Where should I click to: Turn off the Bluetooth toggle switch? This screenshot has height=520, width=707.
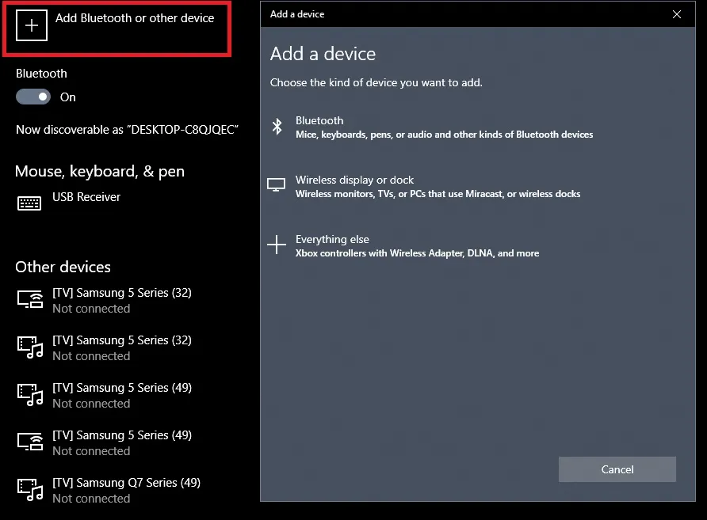click(x=33, y=97)
